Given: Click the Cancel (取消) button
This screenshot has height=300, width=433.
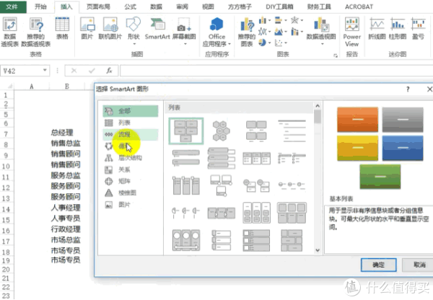Looking at the screenshot, I should 419,265.
